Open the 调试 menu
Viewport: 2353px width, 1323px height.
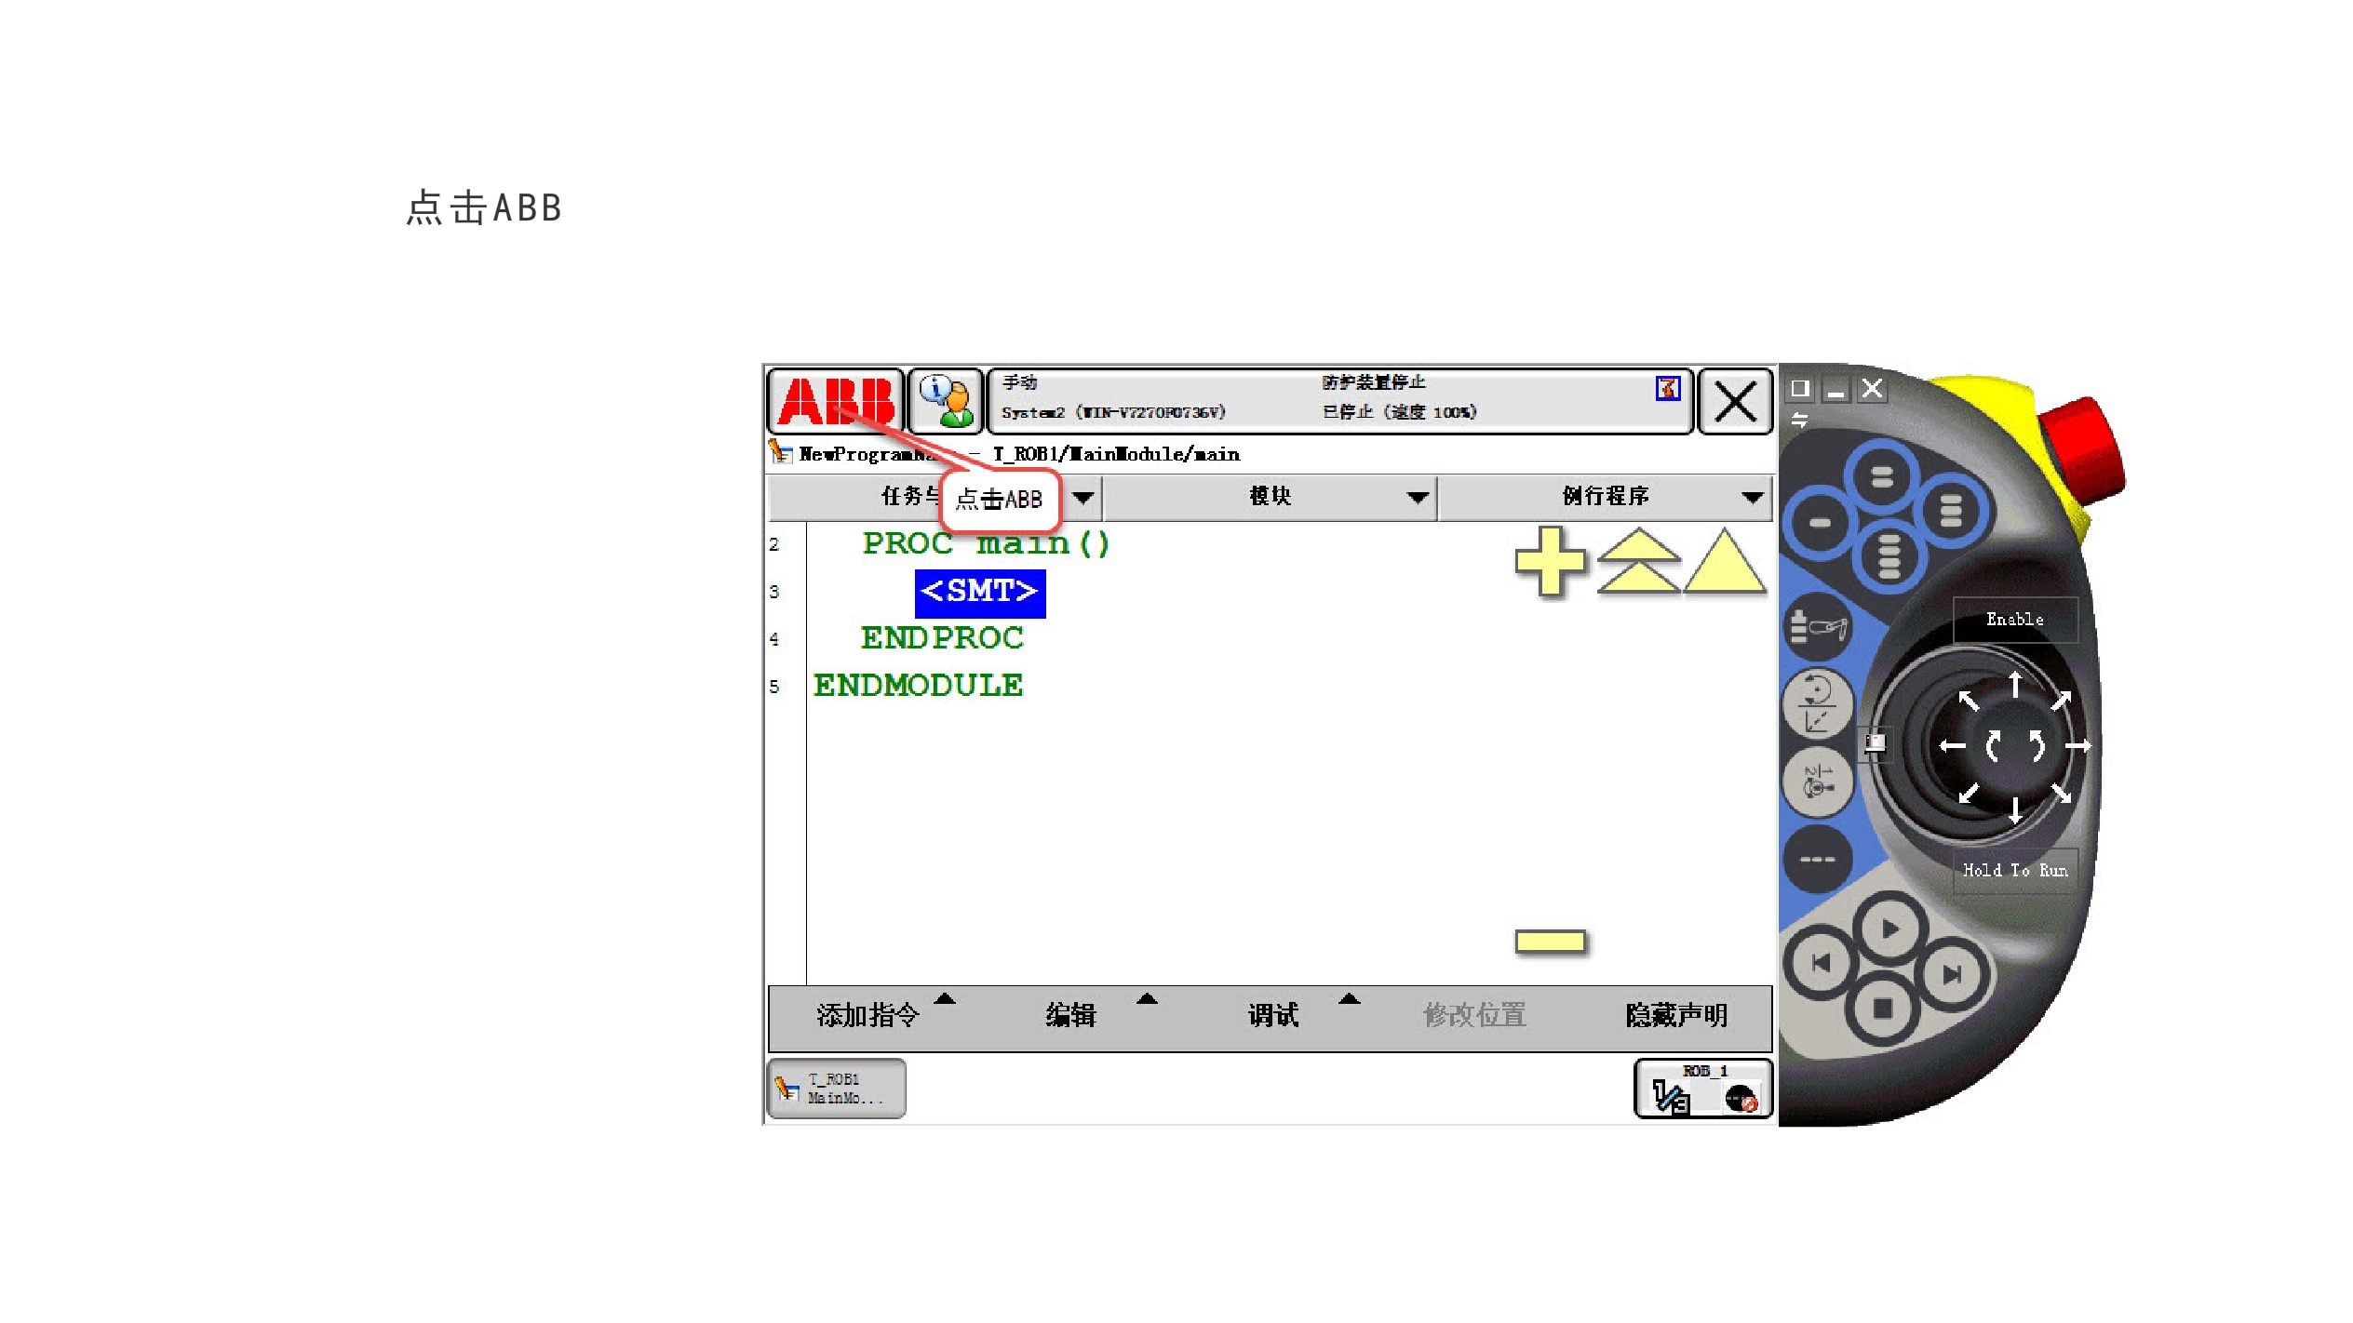[1272, 1015]
